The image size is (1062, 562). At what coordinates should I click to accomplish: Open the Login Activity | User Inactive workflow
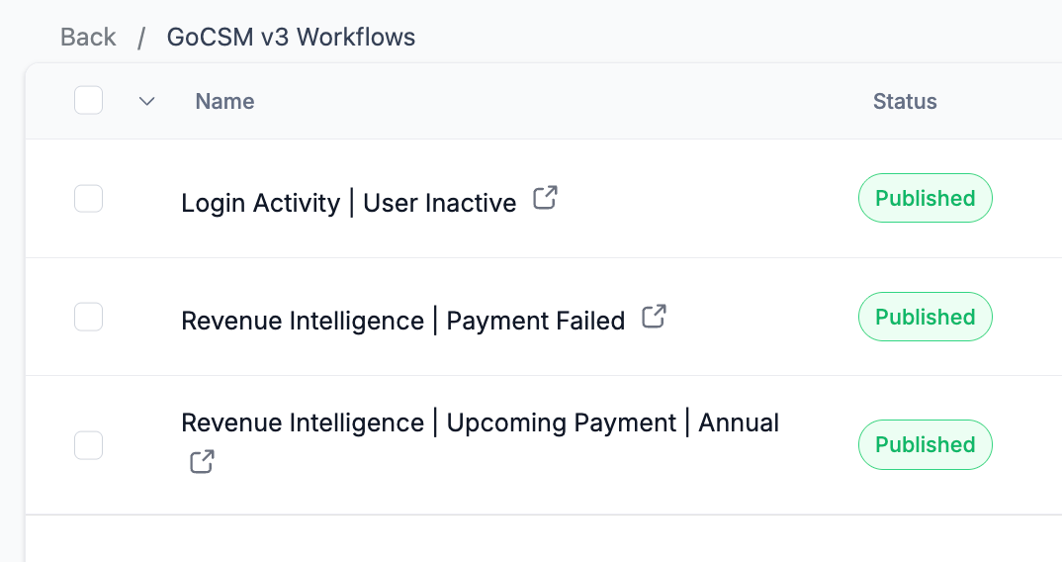tap(348, 203)
